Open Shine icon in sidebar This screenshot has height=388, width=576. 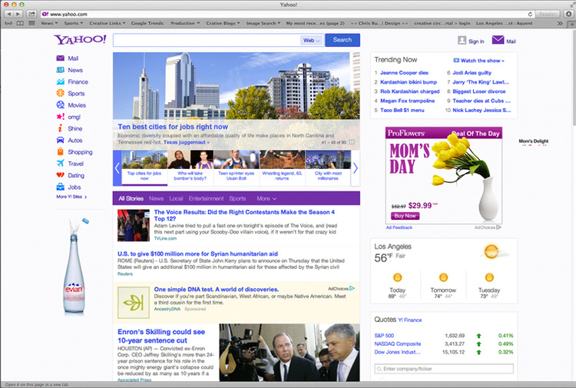coord(60,128)
